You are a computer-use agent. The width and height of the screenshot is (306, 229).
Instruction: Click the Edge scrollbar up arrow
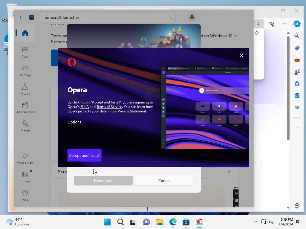click(x=288, y=33)
